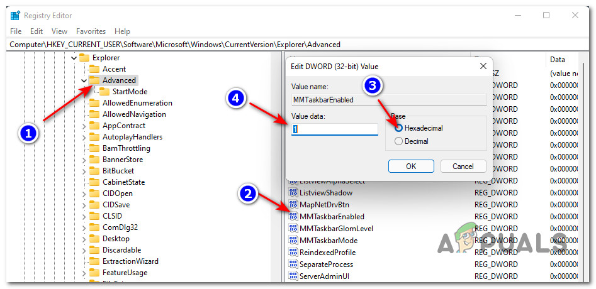The width and height of the screenshot is (596, 289).
Task: Click the Advanced folder icon
Action: coord(94,80)
